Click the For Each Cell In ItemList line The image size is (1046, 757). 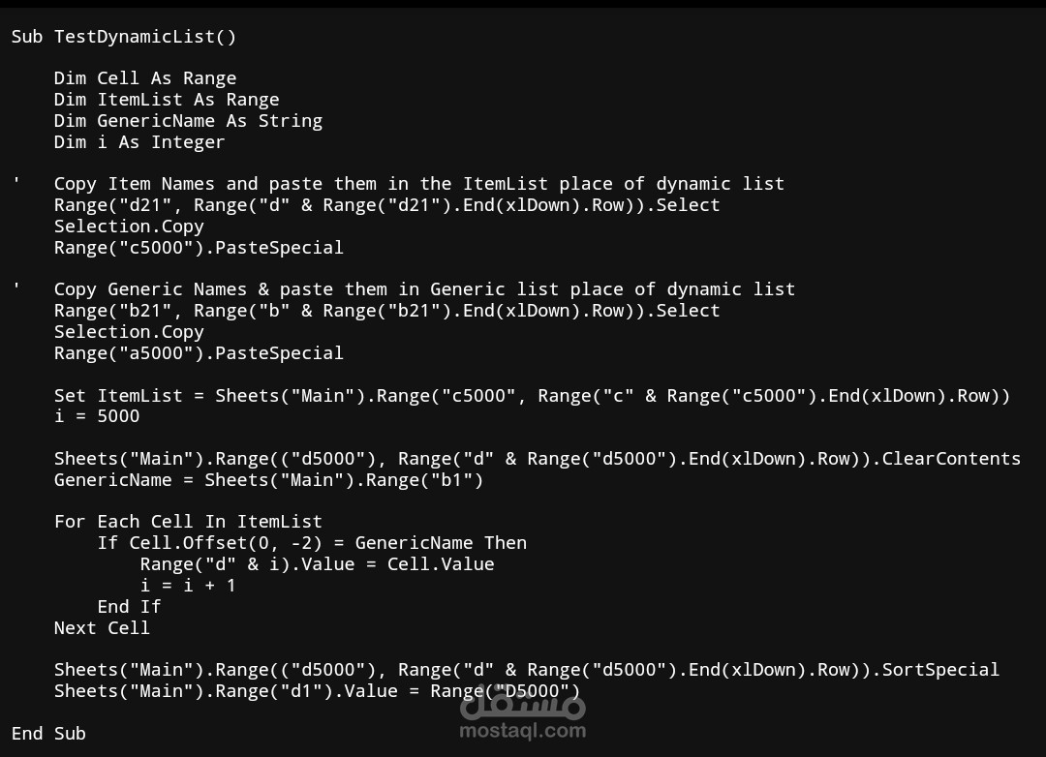(188, 522)
